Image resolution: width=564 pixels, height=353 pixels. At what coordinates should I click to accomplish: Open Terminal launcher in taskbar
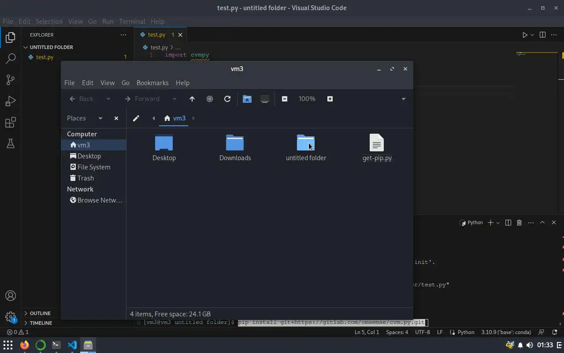point(56,345)
